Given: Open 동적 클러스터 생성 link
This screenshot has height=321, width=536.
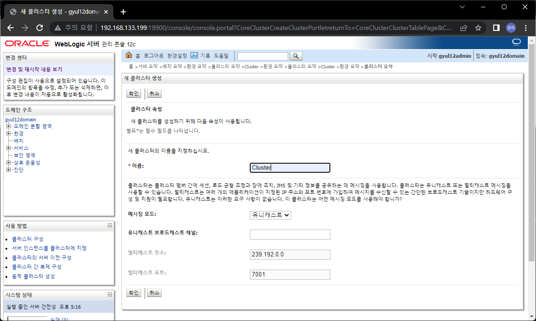Looking at the screenshot, I should [x=34, y=276].
